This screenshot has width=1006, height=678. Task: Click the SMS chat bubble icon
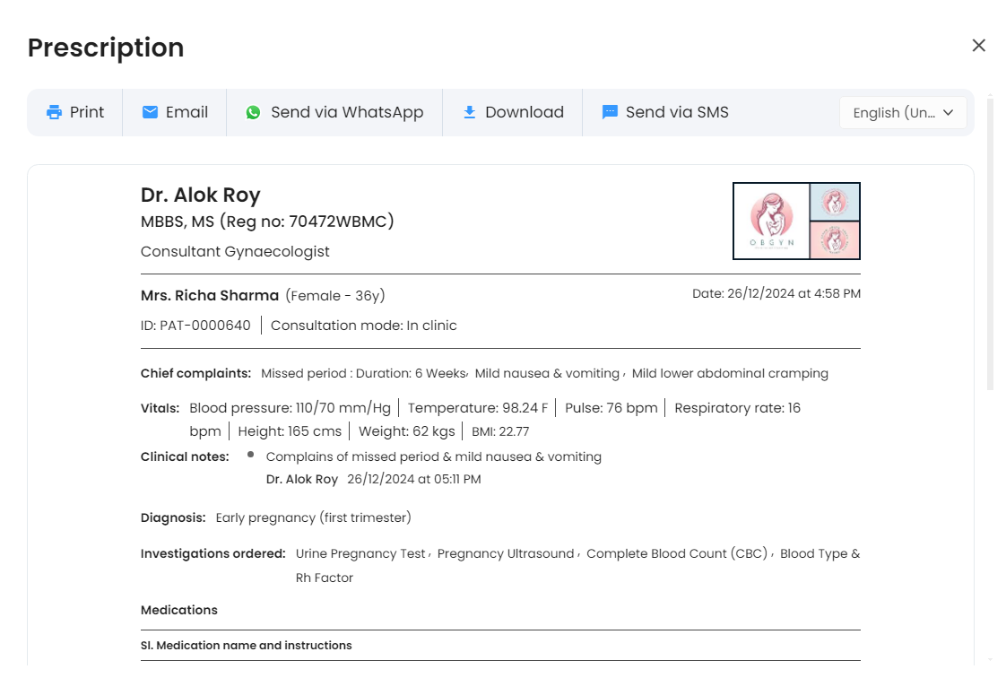pos(610,112)
